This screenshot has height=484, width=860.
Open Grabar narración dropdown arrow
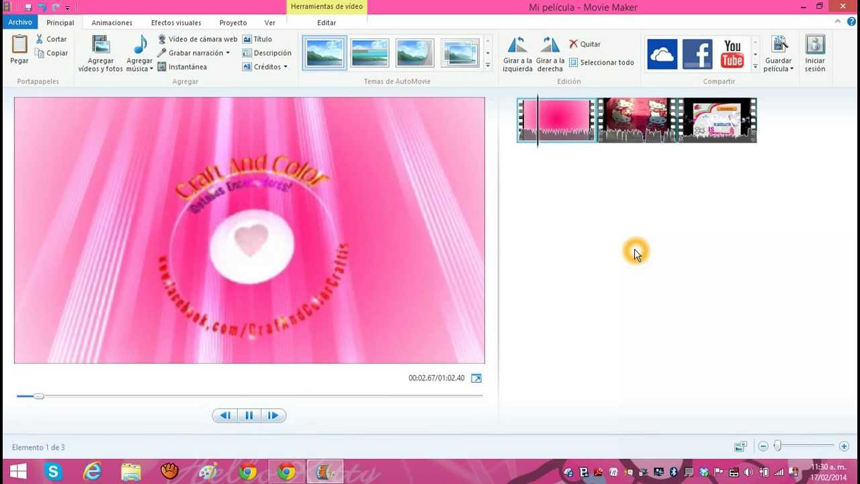pos(228,53)
